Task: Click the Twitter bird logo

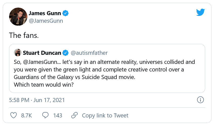Action: (x=200, y=12)
